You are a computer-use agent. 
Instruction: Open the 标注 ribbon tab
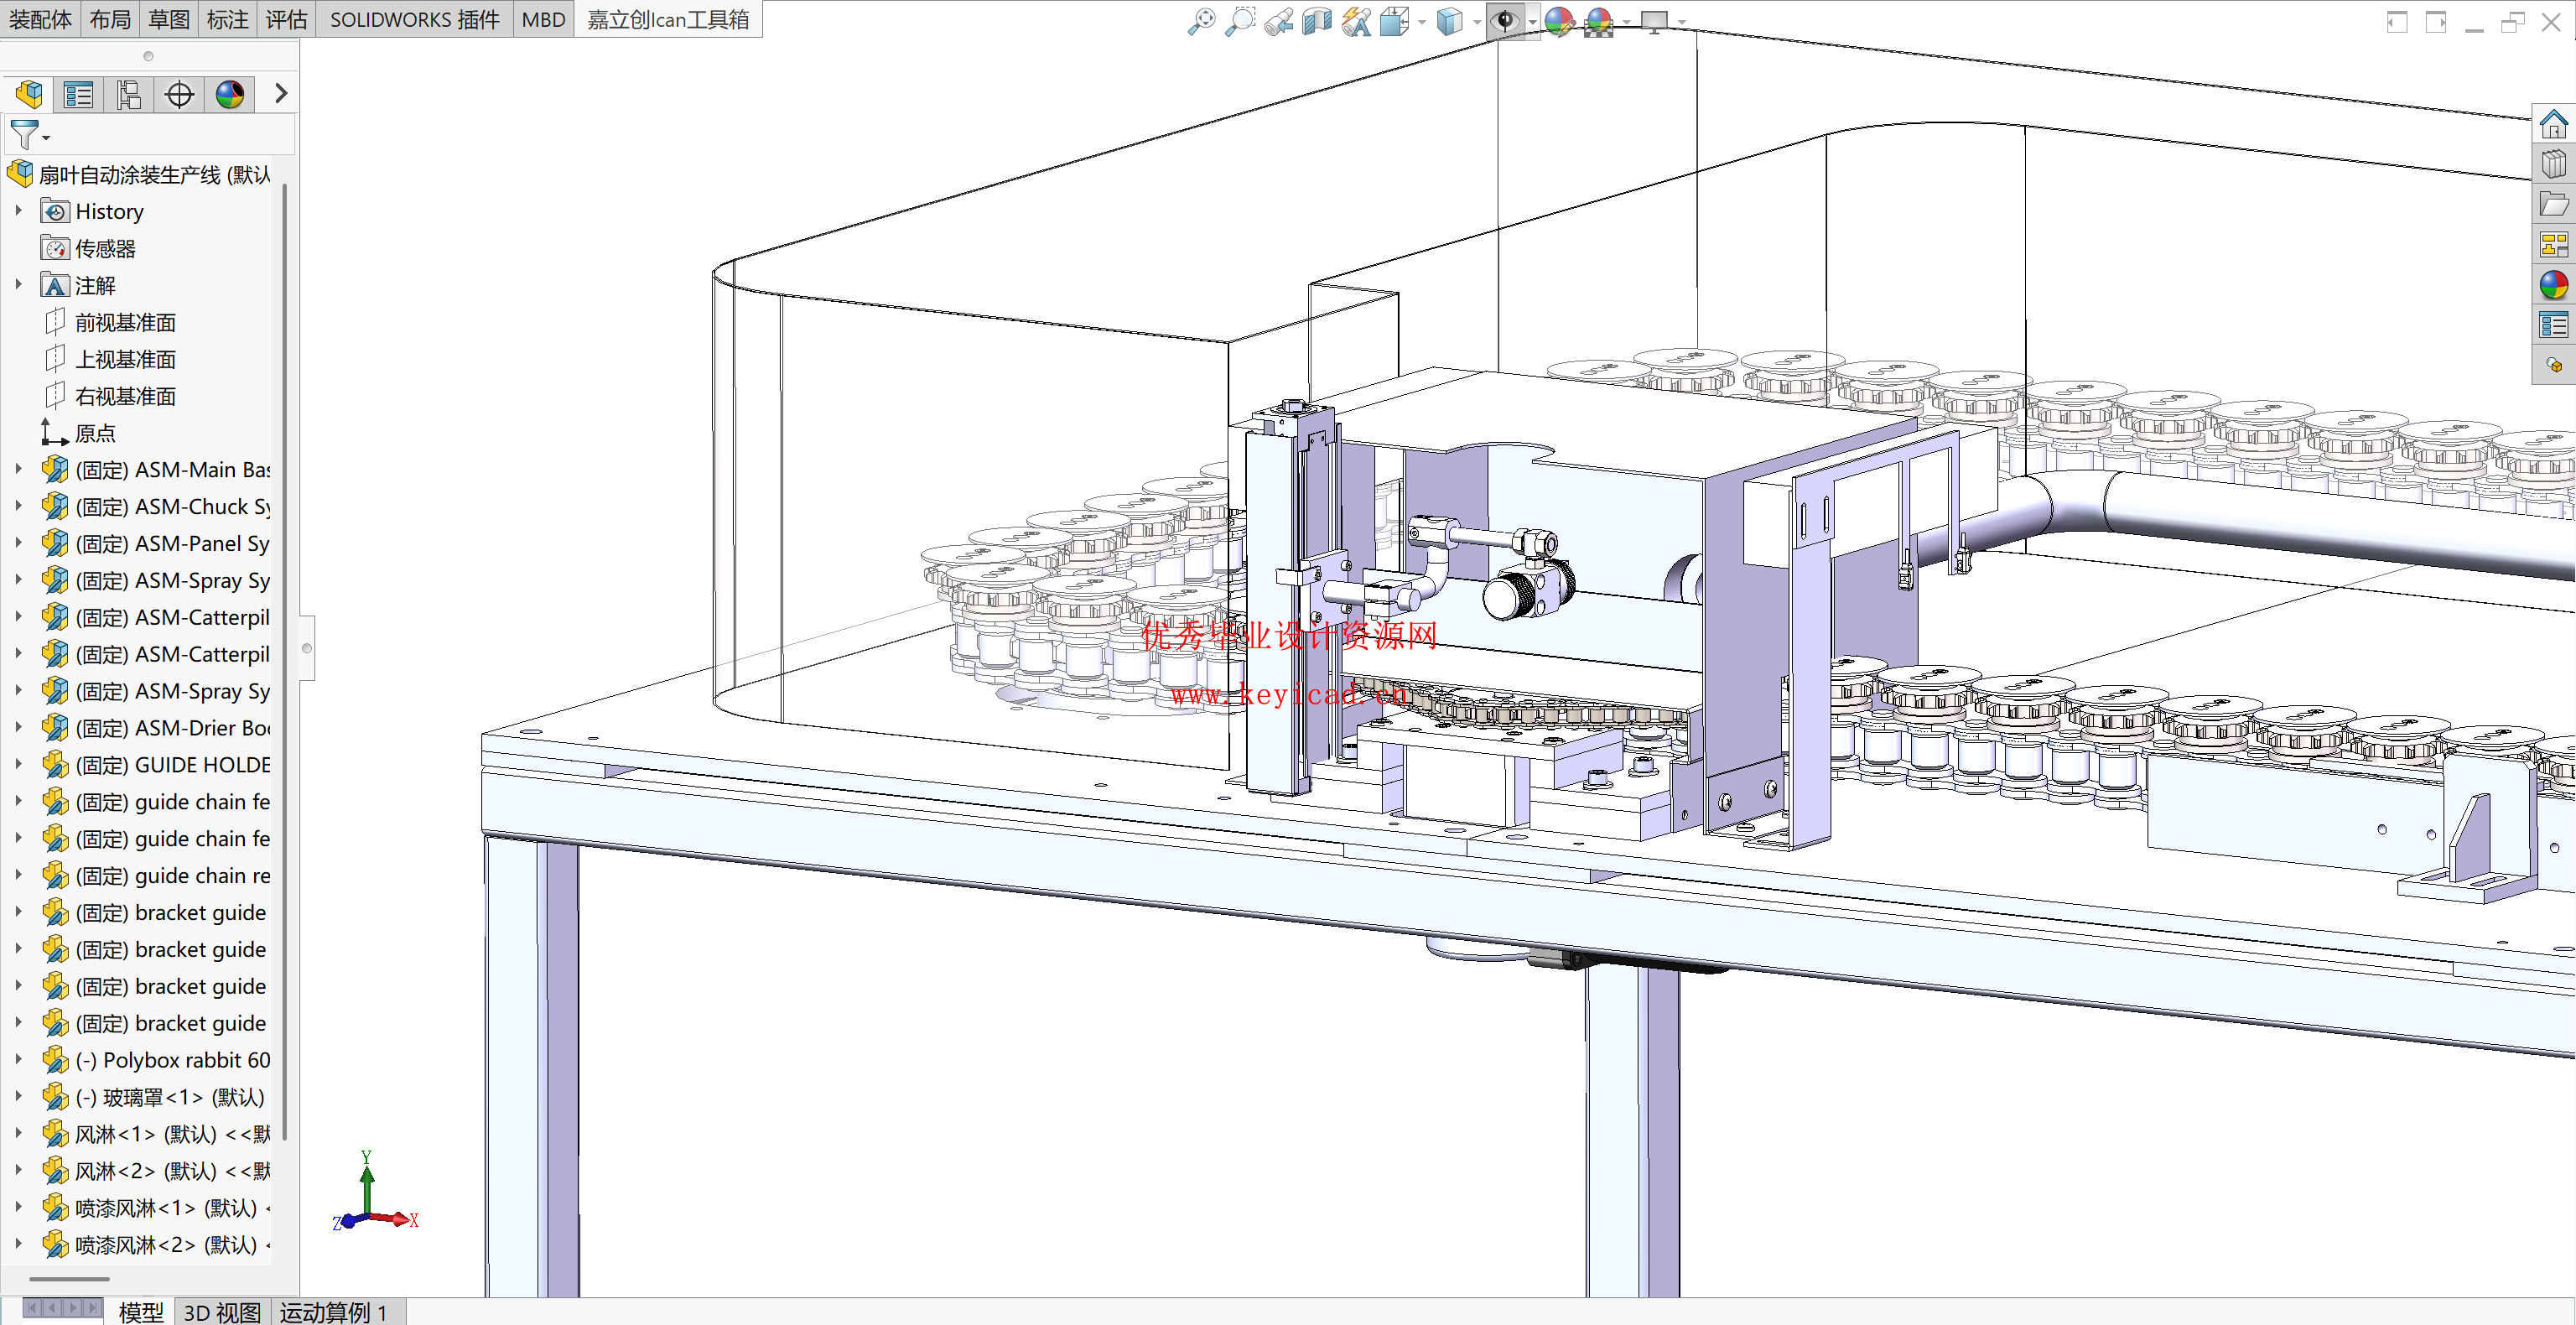click(x=228, y=20)
